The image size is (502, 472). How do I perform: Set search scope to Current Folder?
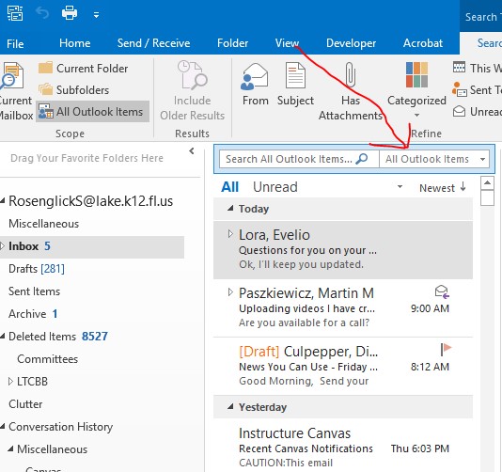(x=84, y=69)
